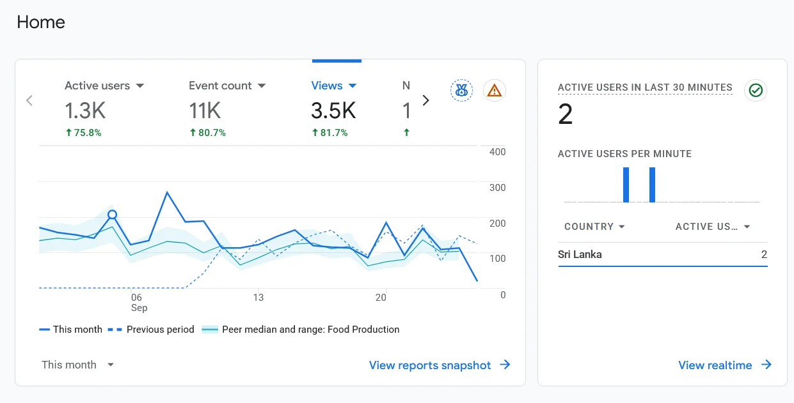The image size is (794, 403).
Task: Click ACTIVE USERS IN LAST 30 MINUTES label
Action: coord(645,87)
